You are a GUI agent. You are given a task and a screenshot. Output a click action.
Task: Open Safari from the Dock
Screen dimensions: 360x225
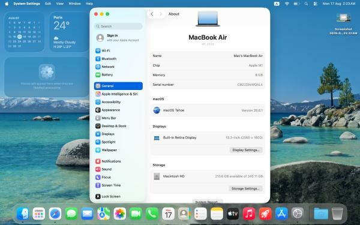click(55, 214)
